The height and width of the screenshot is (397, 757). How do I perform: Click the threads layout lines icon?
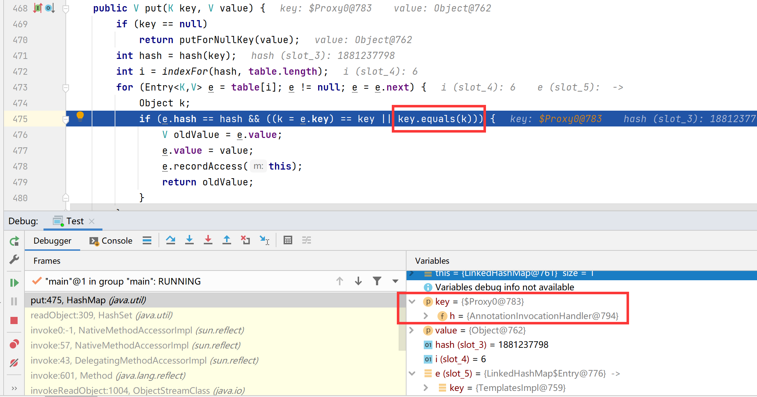click(x=147, y=240)
